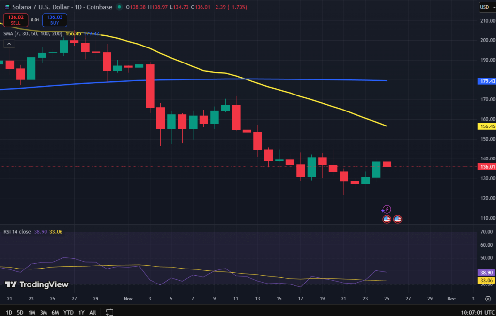Open the purple lightning event marker
496x316 pixels.
tap(387, 209)
